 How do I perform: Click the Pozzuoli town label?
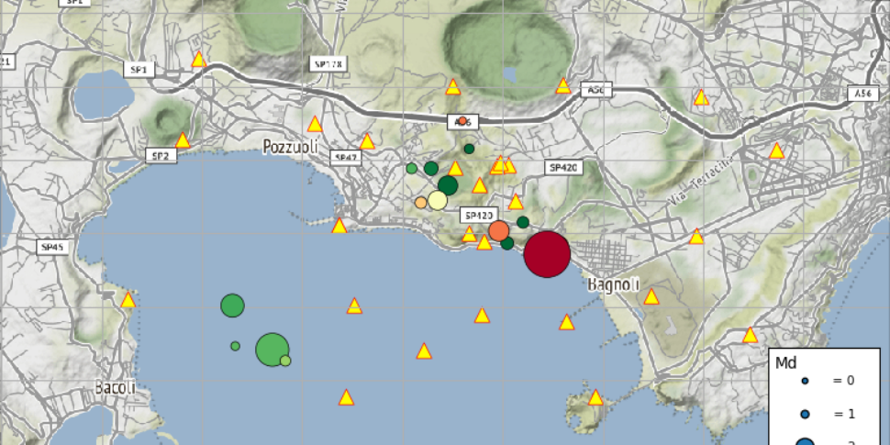point(289,147)
